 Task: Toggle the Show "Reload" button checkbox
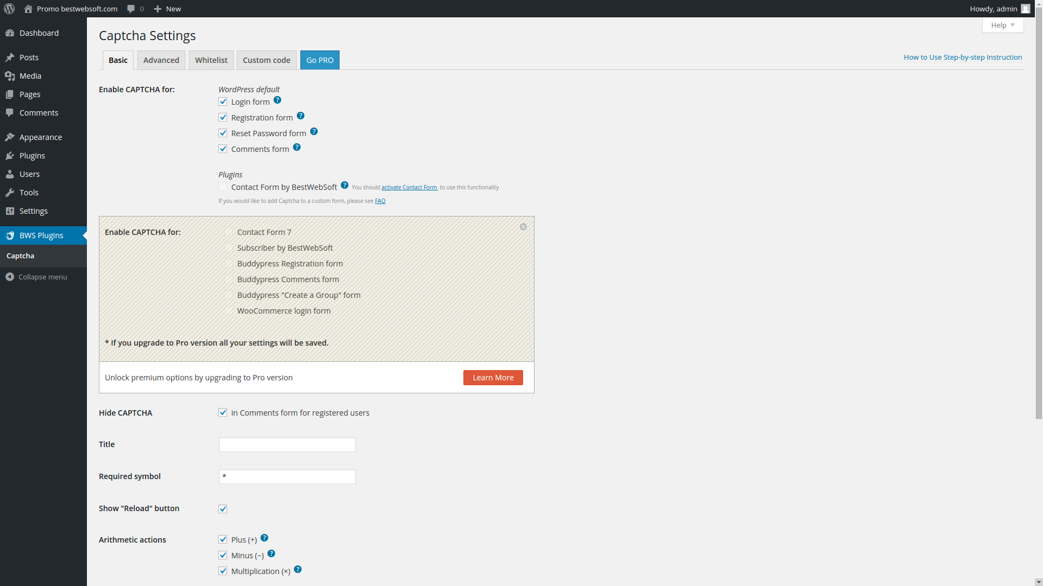click(x=223, y=509)
